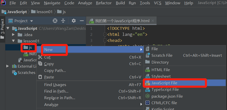Click js in the breadcrumb bar

[61, 12]
